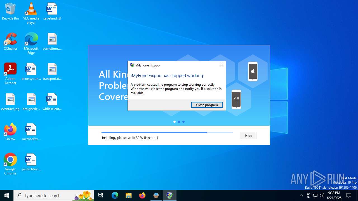Screen dimensions: 358x201
Task: Open Firefox desktop shortcut
Action: click(10, 132)
